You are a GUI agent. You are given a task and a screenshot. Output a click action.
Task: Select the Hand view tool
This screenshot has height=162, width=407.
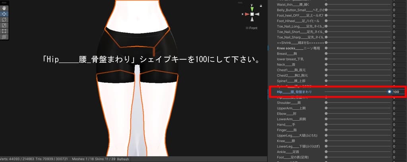pos(4,8)
